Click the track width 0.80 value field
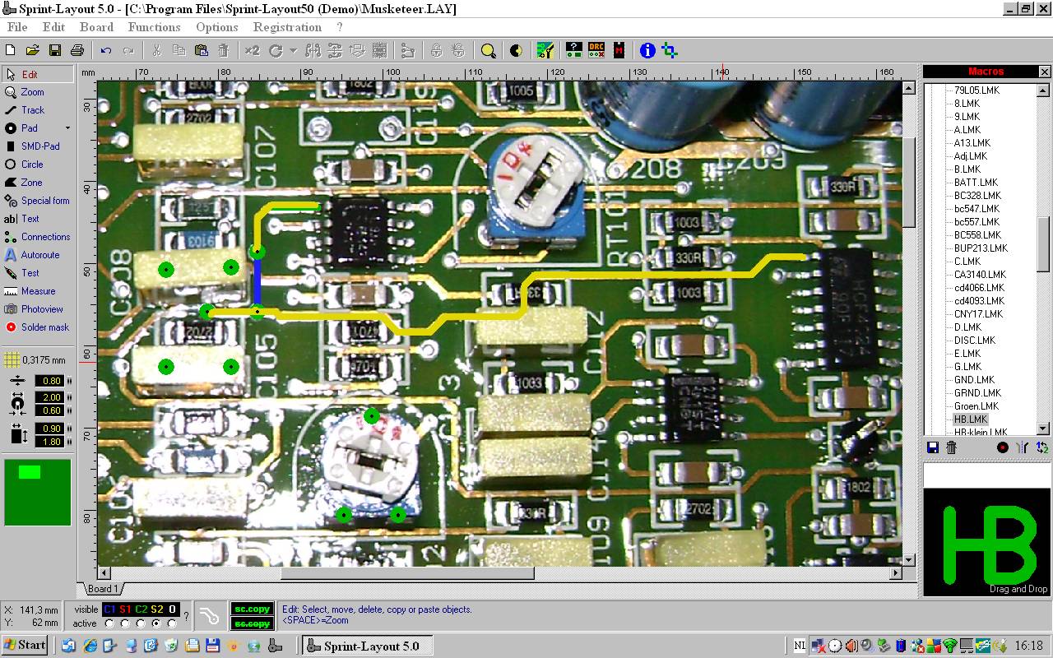The height and width of the screenshot is (658, 1053). [51, 381]
